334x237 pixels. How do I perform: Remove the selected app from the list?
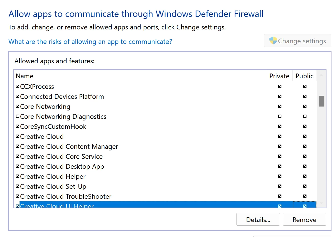(304, 220)
